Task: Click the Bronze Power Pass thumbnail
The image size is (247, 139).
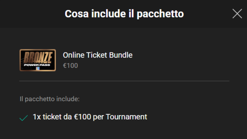Action: coord(38,60)
